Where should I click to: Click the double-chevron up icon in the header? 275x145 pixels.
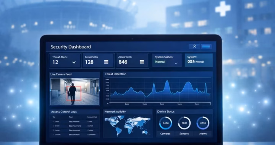pos(194,47)
